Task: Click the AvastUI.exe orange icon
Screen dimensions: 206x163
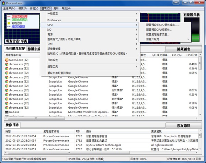Action: [x=7, y=60]
